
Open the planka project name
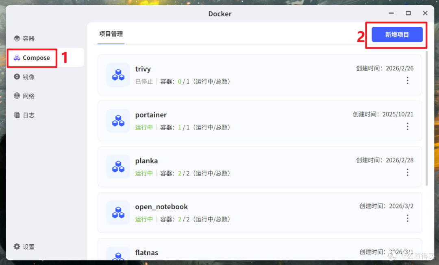click(x=146, y=161)
